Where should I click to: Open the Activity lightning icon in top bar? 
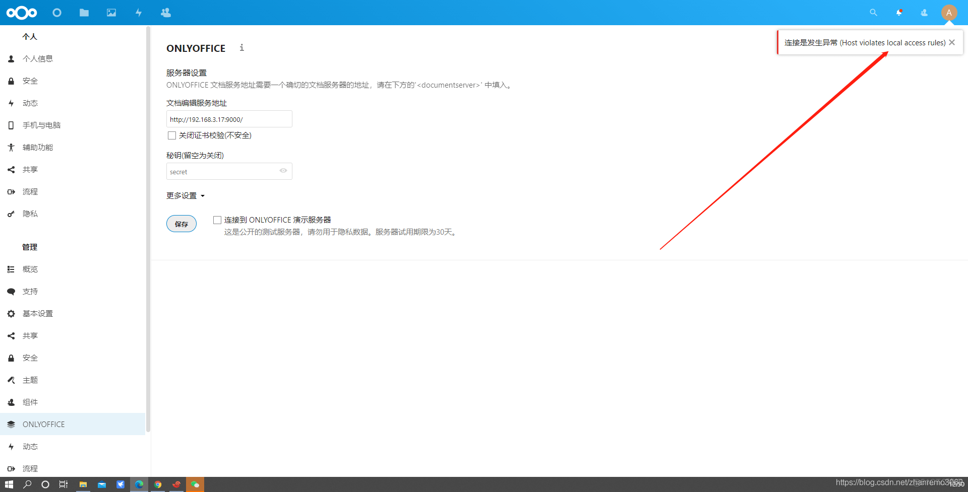pos(139,13)
